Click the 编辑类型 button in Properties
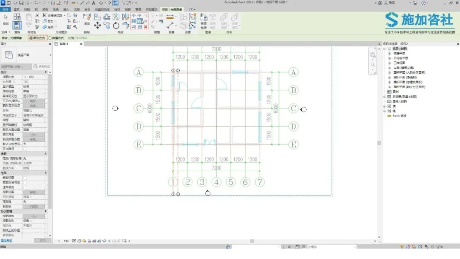 point(42,66)
